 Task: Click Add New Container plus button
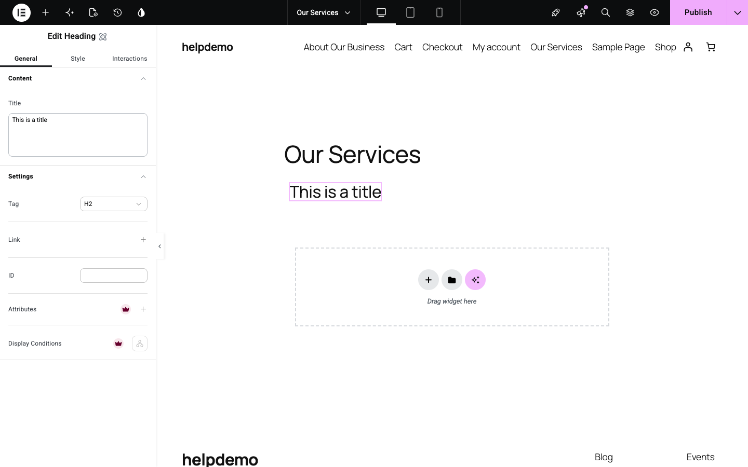429,280
